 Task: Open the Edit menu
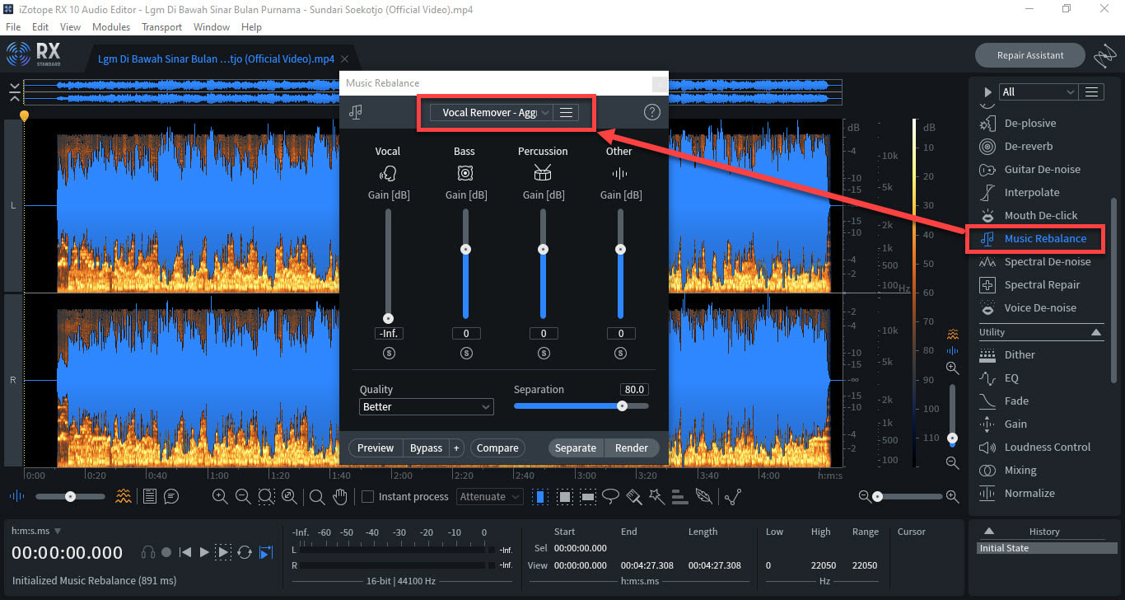tap(40, 26)
